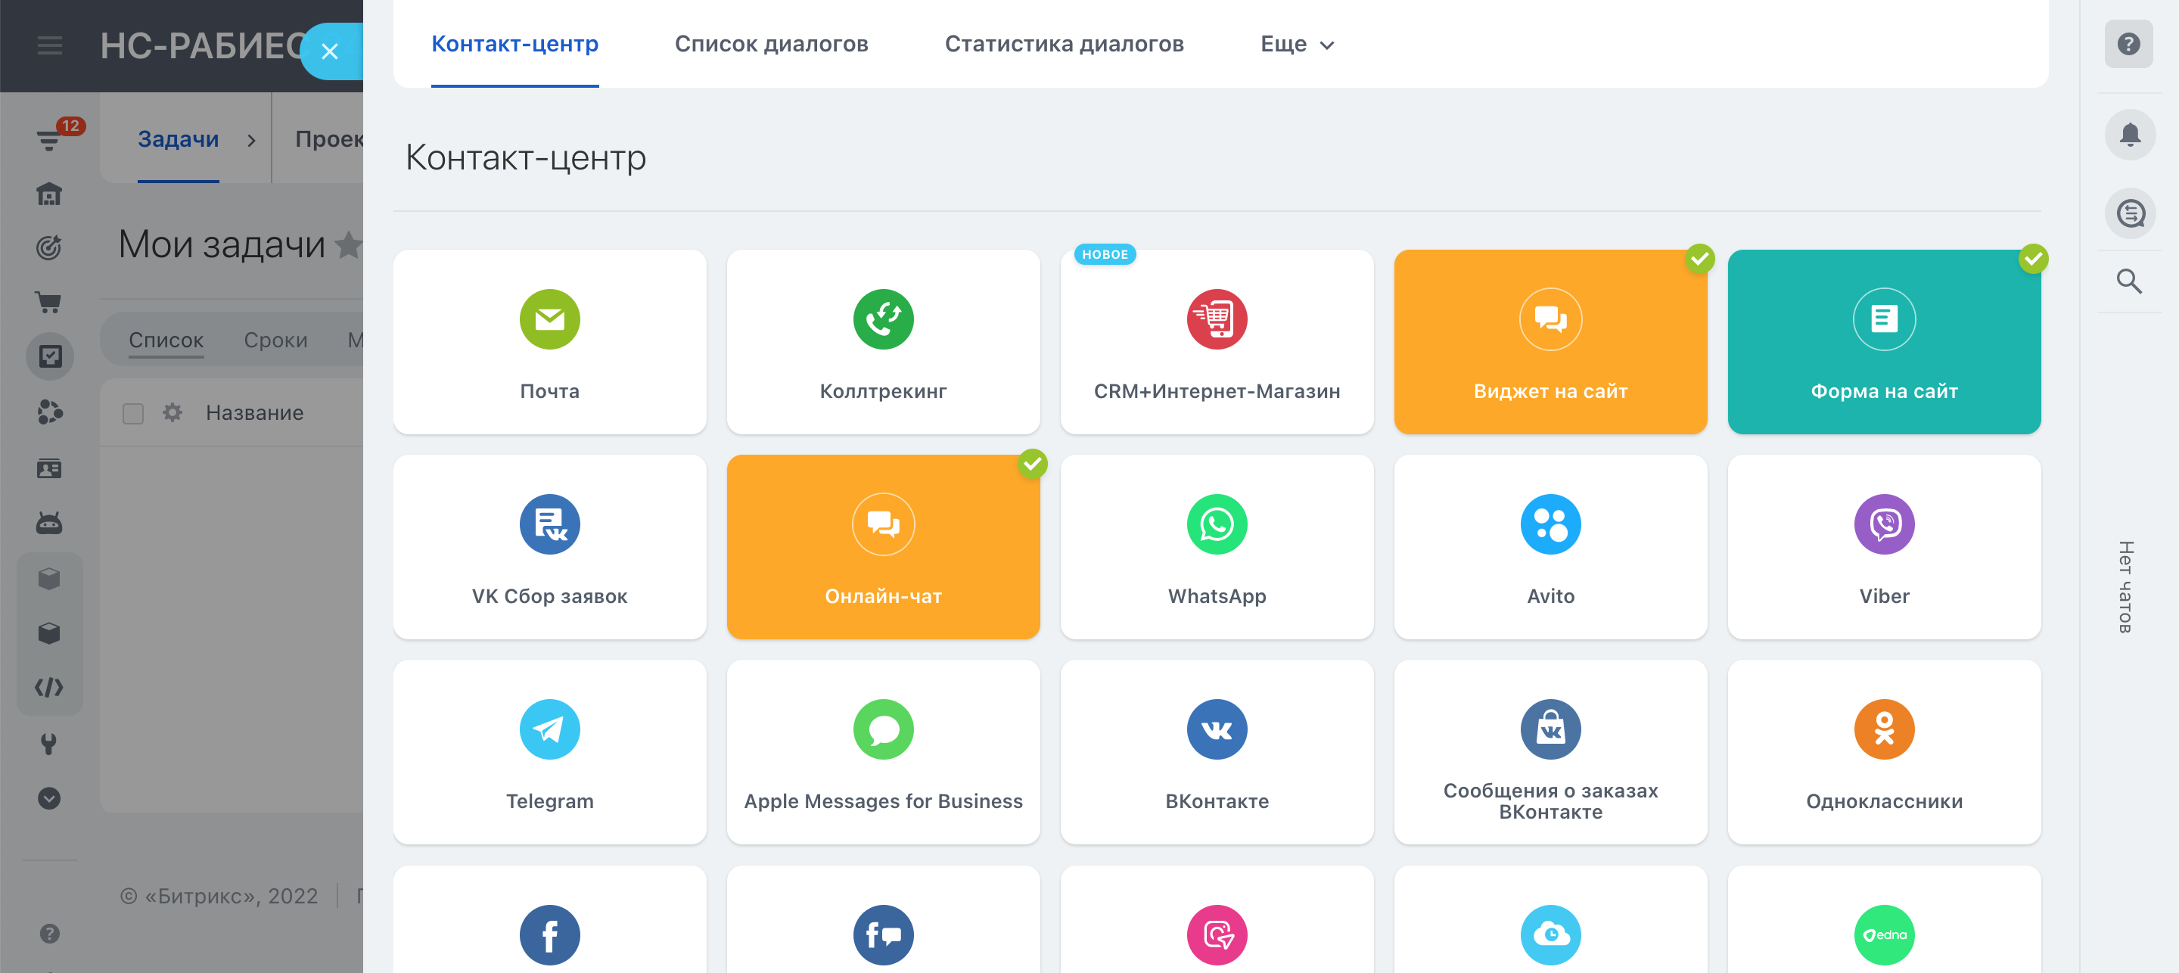
Task: Open the Viber channel card
Action: (1884, 546)
